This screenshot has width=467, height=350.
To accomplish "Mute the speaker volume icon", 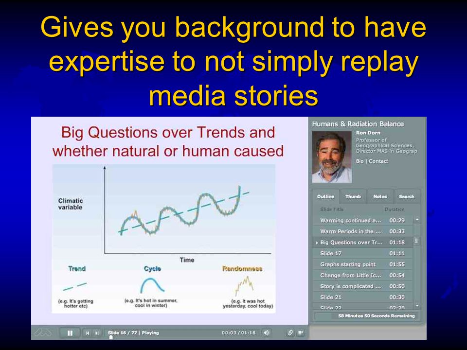I will (266, 332).
